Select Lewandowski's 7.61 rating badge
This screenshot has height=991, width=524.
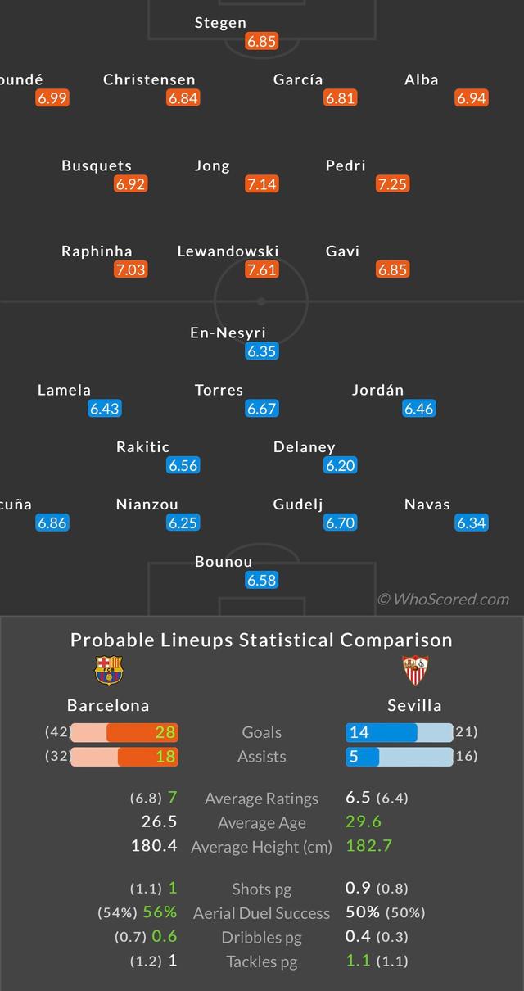262,269
